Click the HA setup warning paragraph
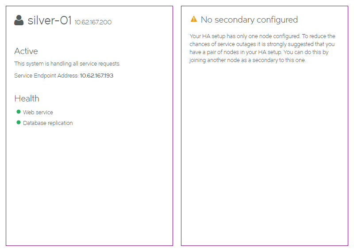 click(262, 48)
